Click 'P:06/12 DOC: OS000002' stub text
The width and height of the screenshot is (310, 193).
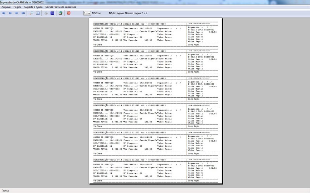point(201,166)
